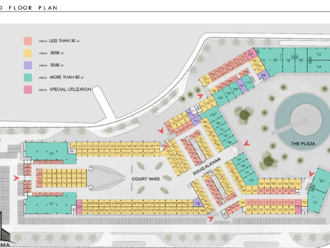Viewport: 330px width, 248px height.
Task: Pick the purple 50-80 legend swatch
Action: click(28, 65)
